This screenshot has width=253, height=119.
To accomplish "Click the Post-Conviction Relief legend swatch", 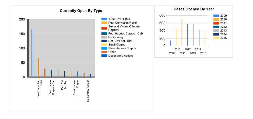I will pos(104,23).
